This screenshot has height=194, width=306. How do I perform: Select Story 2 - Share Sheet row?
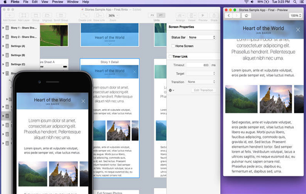pyautogui.click(x=20, y=37)
